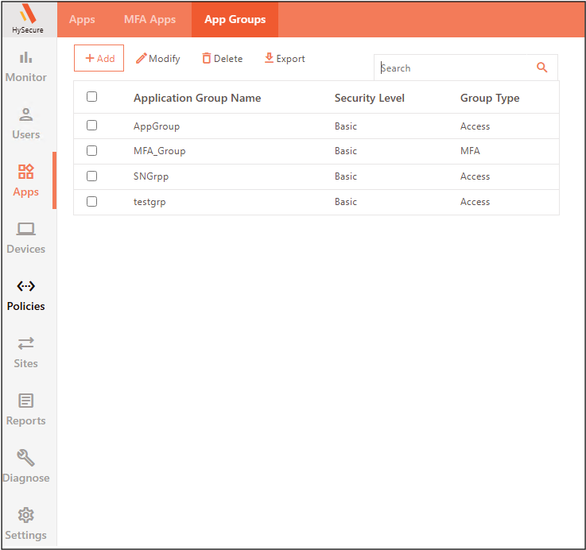586x550 pixels.
Task: Open the Monitor section in sidebar
Action: click(26, 67)
